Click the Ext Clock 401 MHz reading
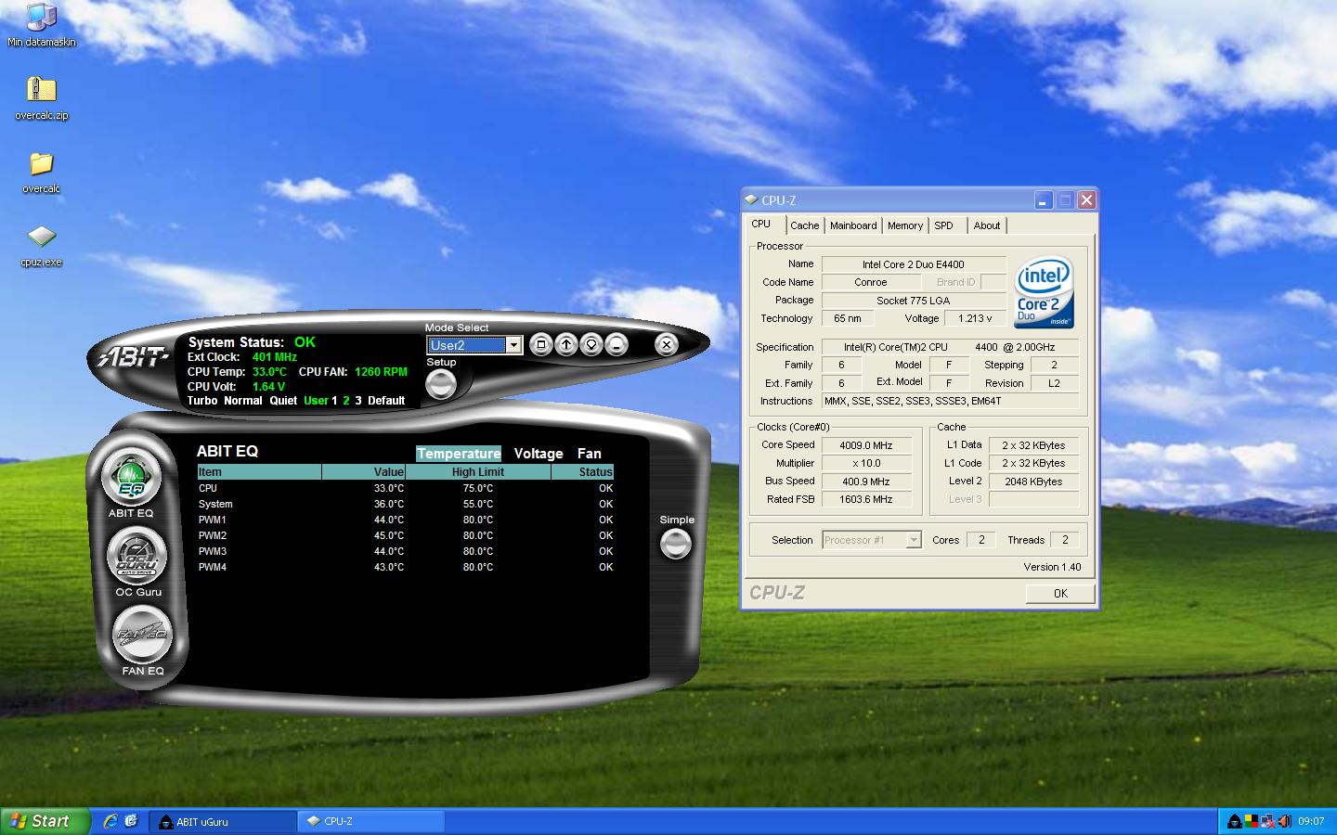 [x=275, y=357]
